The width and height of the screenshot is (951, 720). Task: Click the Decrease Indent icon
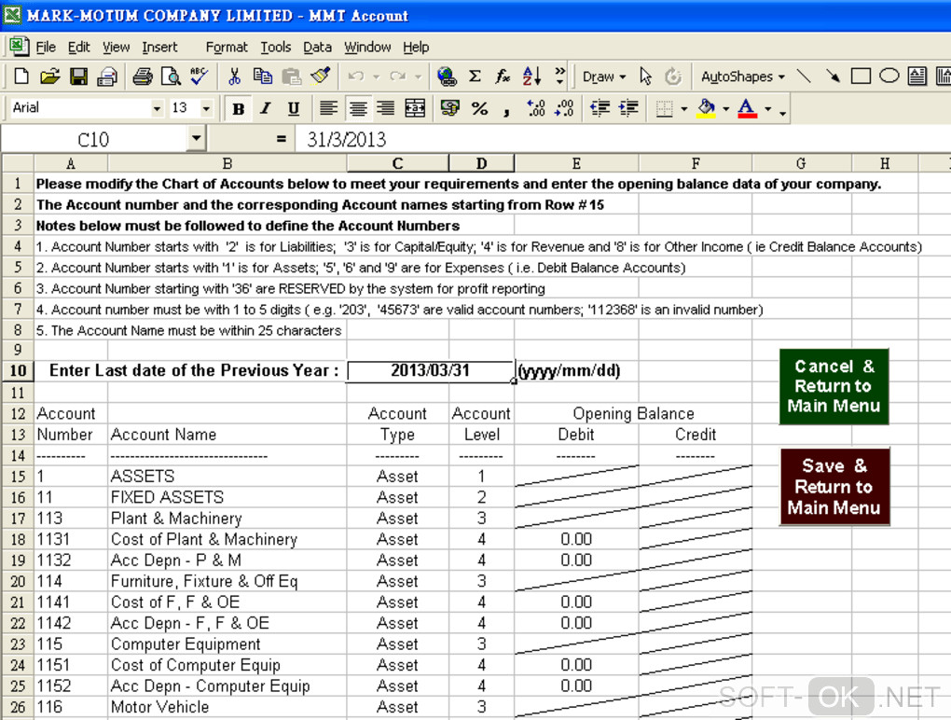click(600, 108)
